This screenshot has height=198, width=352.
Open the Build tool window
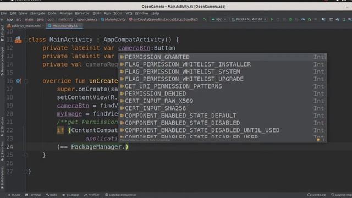(52, 195)
